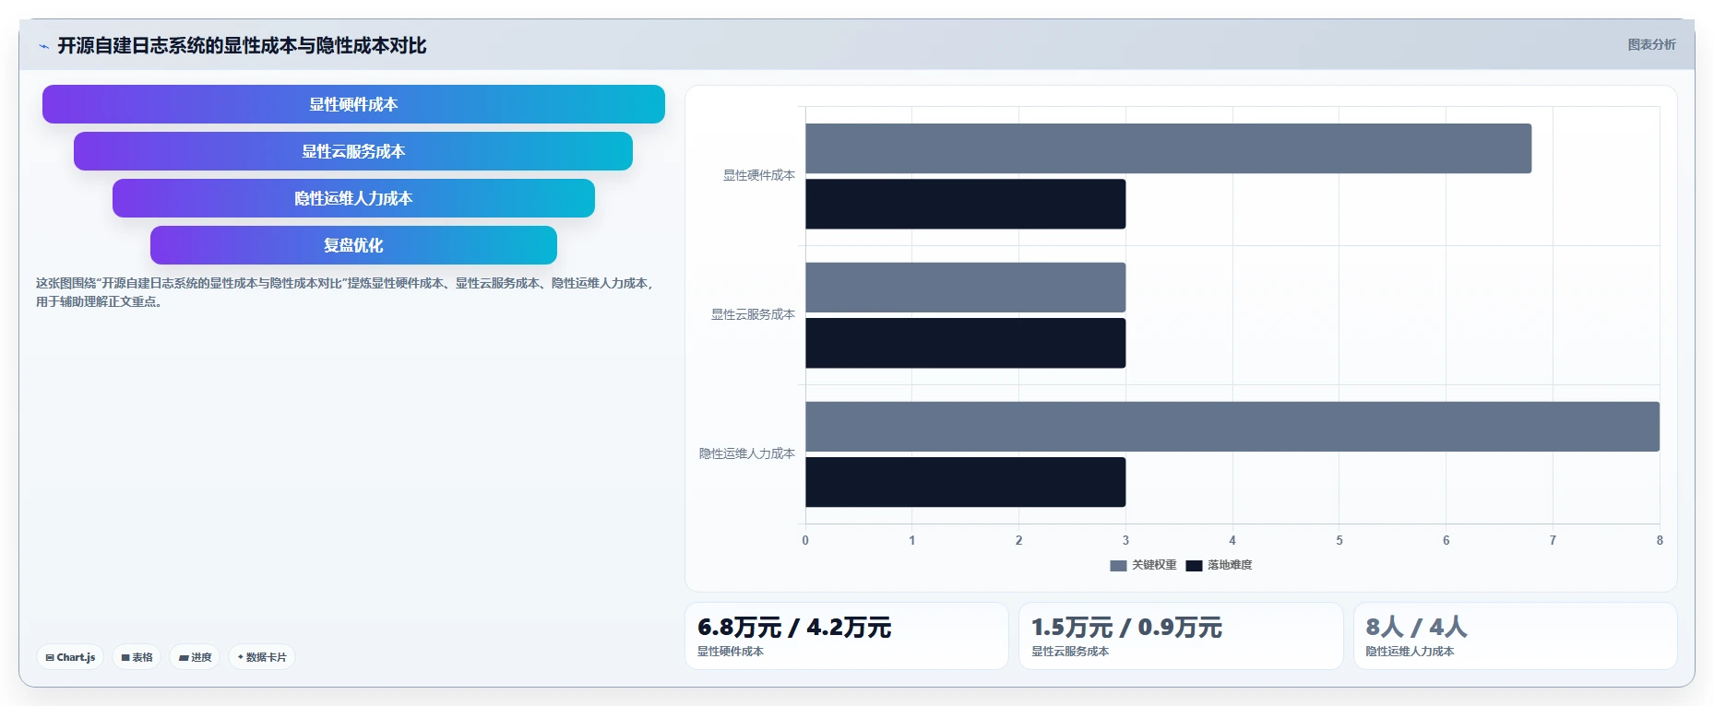The height and width of the screenshot is (706, 1714).
Task: Click the 隐性运维人力成本 y-axis label
Action: coord(746,453)
